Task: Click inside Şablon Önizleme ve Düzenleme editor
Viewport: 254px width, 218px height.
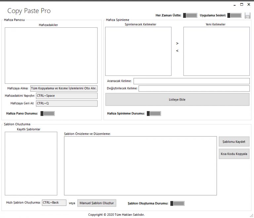Action: coord(140,166)
